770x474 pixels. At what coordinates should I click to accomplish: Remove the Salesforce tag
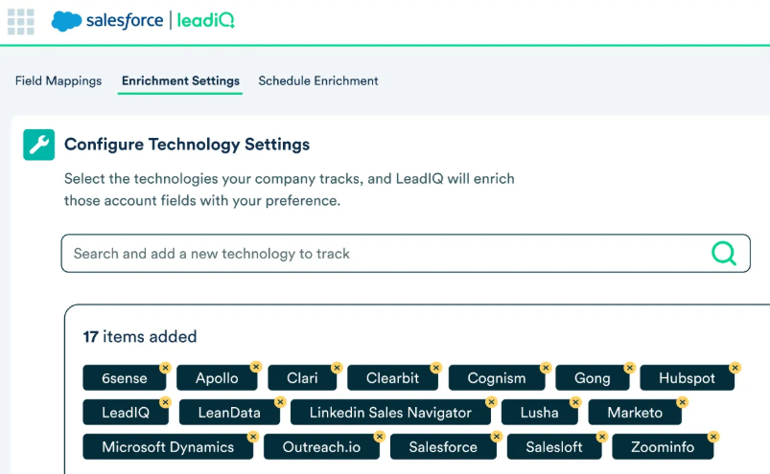click(x=497, y=437)
